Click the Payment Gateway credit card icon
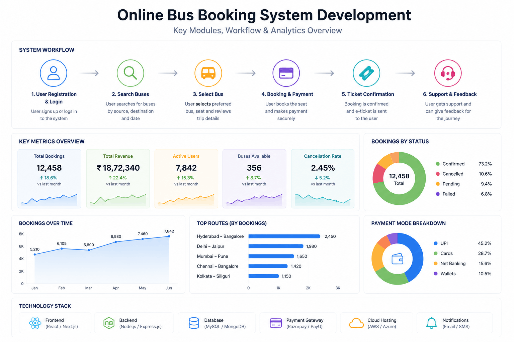This screenshot has height=342, width=514. coord(276,323)
